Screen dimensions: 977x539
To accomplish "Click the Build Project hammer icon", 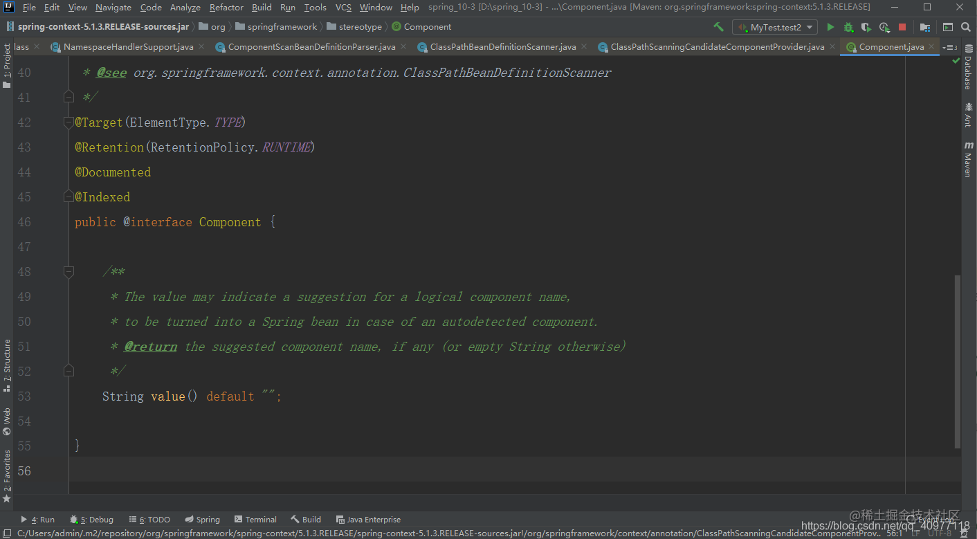I will (718, 27).
